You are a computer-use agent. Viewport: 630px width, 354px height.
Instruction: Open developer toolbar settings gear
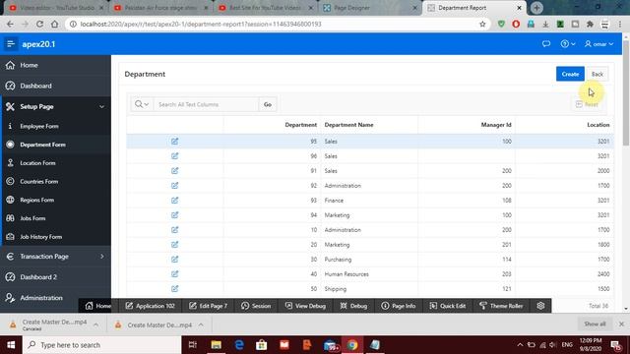point(540,306)
